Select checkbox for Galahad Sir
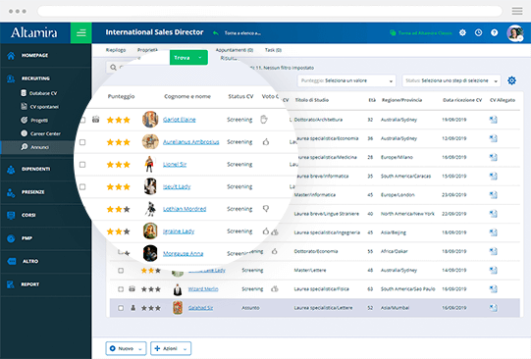The width and height of the screenshot is (531, 359). 121,308
